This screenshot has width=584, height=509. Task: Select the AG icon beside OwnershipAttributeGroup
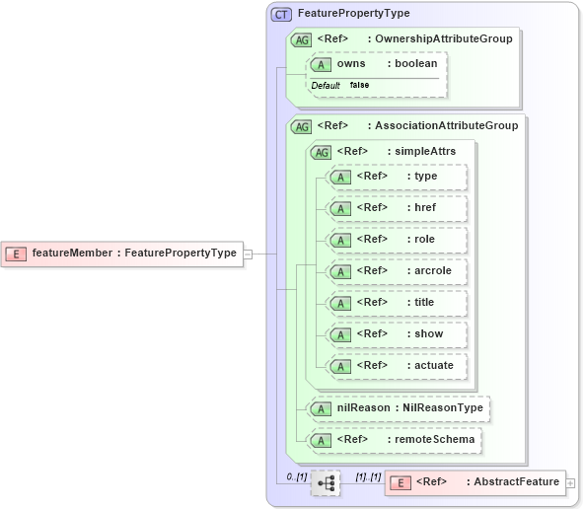pos(301,39)
